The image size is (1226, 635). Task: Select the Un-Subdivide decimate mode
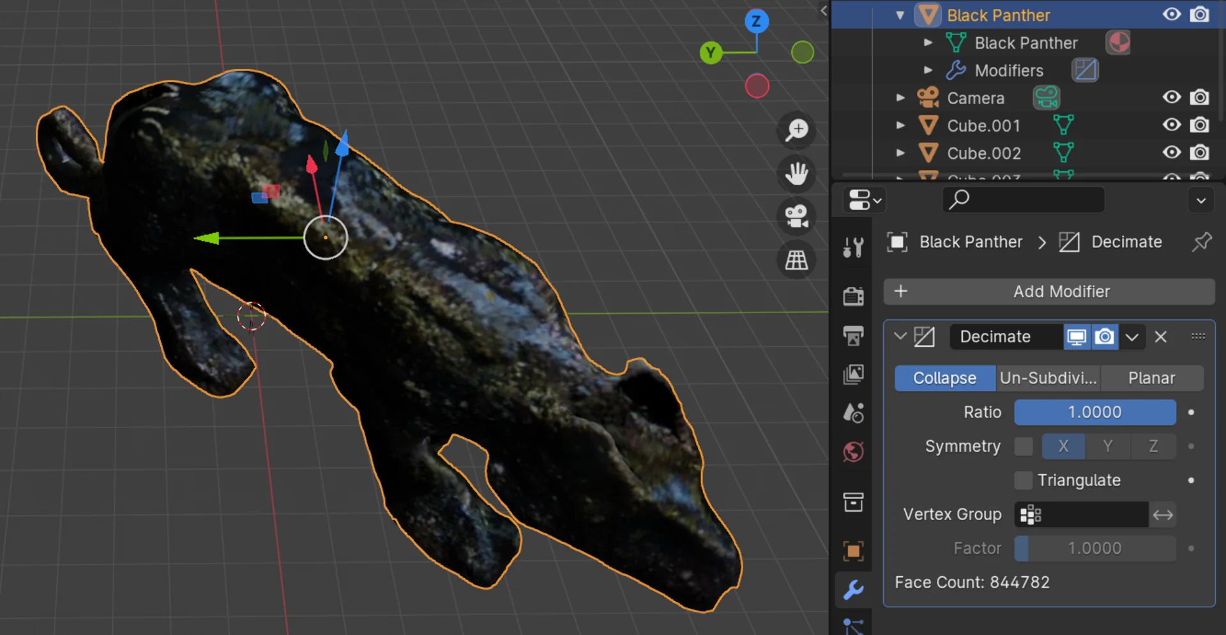[x=1048, y=378]
